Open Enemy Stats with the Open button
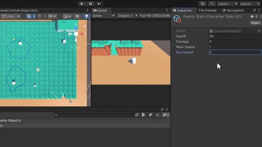262x147 pixels. (x=255, y=23)
